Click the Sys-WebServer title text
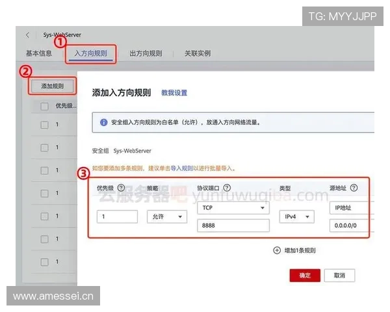 pyautogui.click(x=62, y=35)
